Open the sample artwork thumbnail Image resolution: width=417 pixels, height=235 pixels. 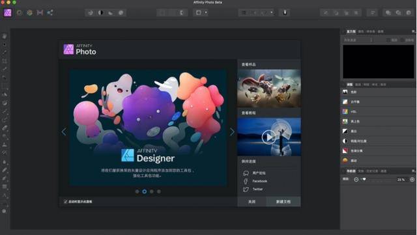(x=269, y=89)
